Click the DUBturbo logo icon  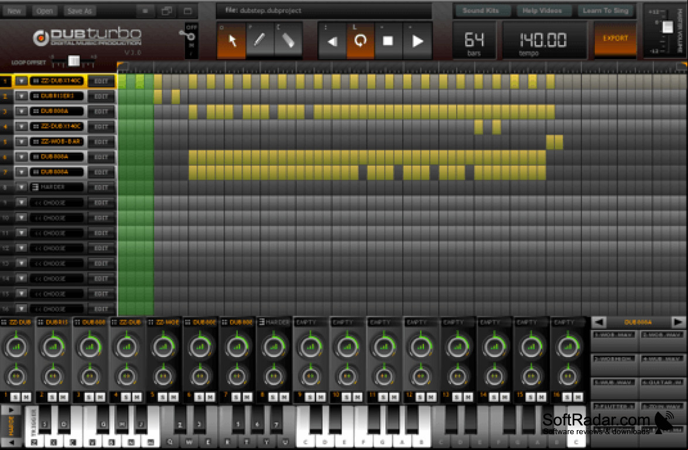point(41,39)
